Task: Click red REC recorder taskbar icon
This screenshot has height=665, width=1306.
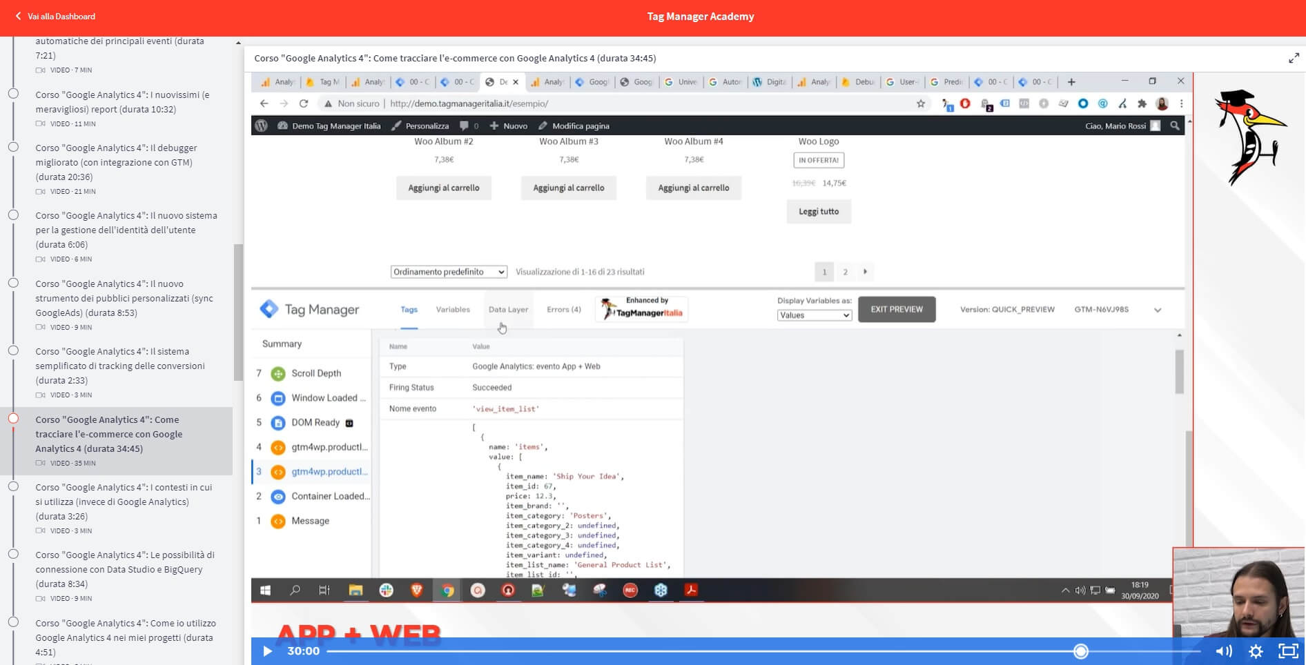Action: point(630,590)
